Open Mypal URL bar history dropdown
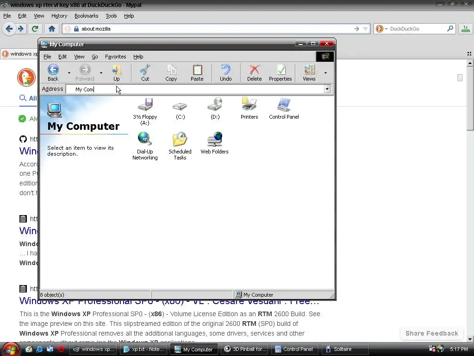The width and height of the screenshot is (474, 356). [x=366, y=29]
